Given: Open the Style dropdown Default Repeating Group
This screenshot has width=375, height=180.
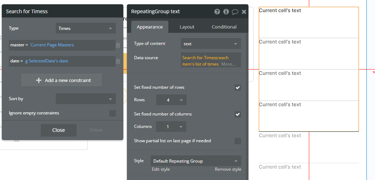Looking at the screenshot, I should (196, 161).
